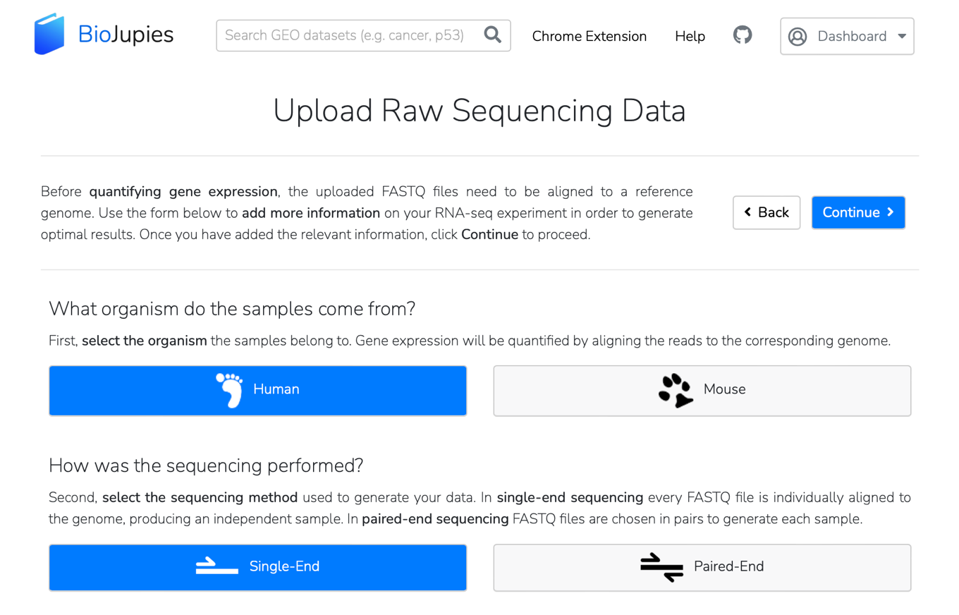Click the BioJupies home title text
The height and width of the screenshot is (615, 959).
[126, 35]
